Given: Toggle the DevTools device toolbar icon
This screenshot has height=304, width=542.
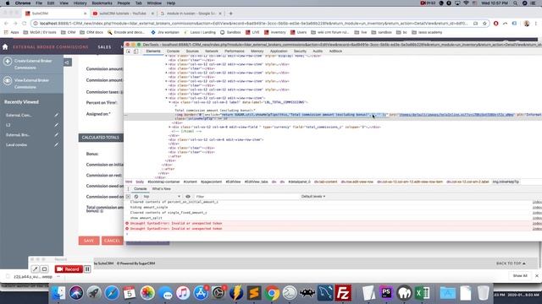Looking at the screenshot, I should point(135,51).
